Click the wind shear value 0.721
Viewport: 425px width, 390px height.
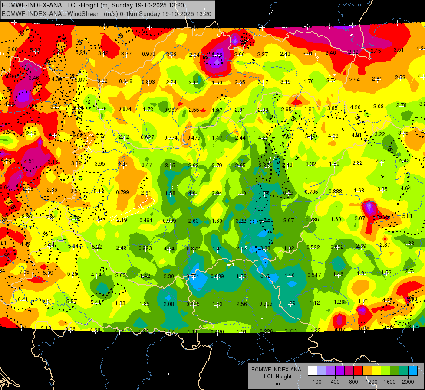[193, 276]
